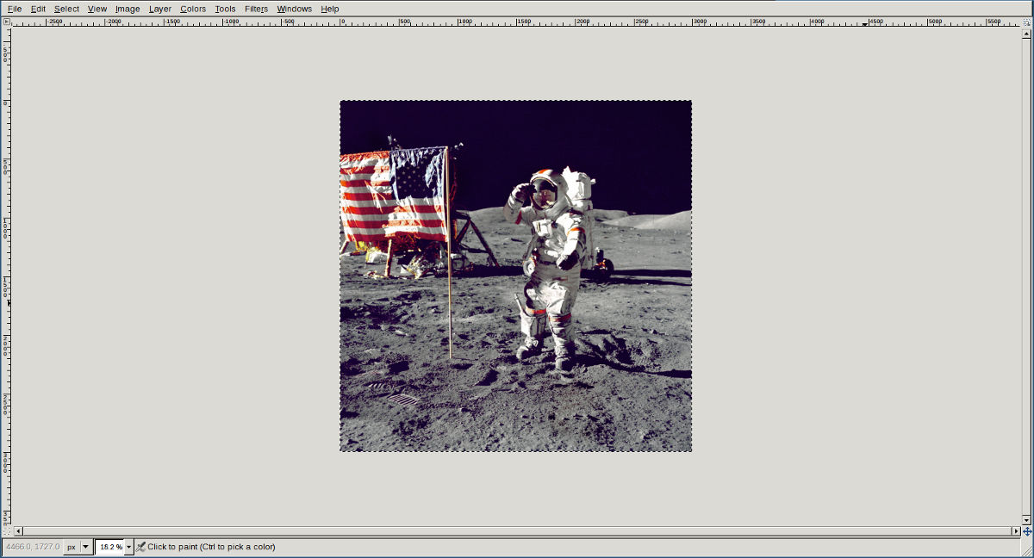Open the px units dropdown
The image size is (1034, 558).
click(78, 547)
